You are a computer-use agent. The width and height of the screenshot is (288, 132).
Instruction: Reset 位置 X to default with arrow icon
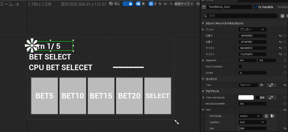pos(280,36)
